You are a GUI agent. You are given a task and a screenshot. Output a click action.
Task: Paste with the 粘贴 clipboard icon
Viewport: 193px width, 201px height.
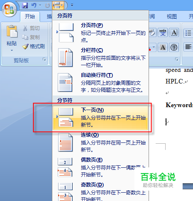12,32
